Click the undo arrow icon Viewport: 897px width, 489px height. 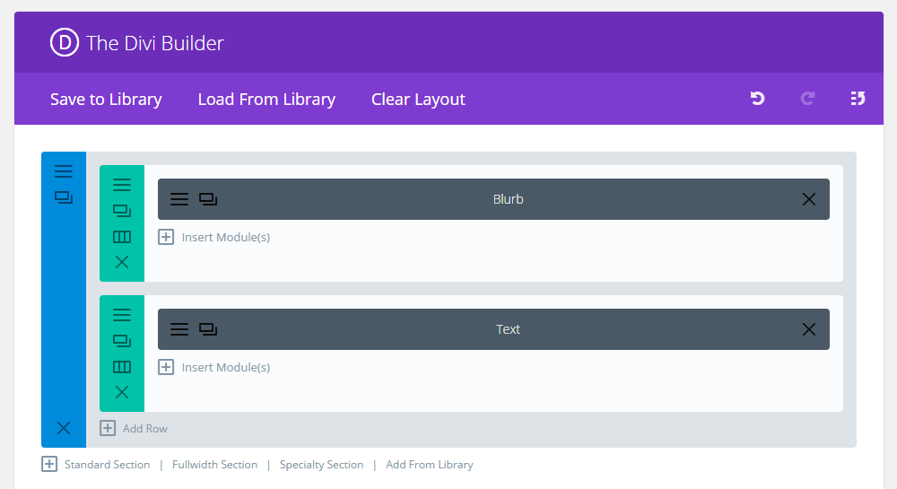coord(757,99)
